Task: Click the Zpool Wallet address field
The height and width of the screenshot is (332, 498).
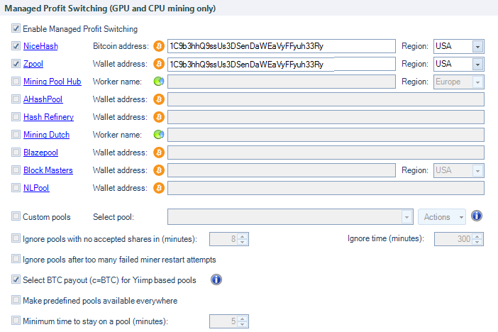Action: point(282,64)
